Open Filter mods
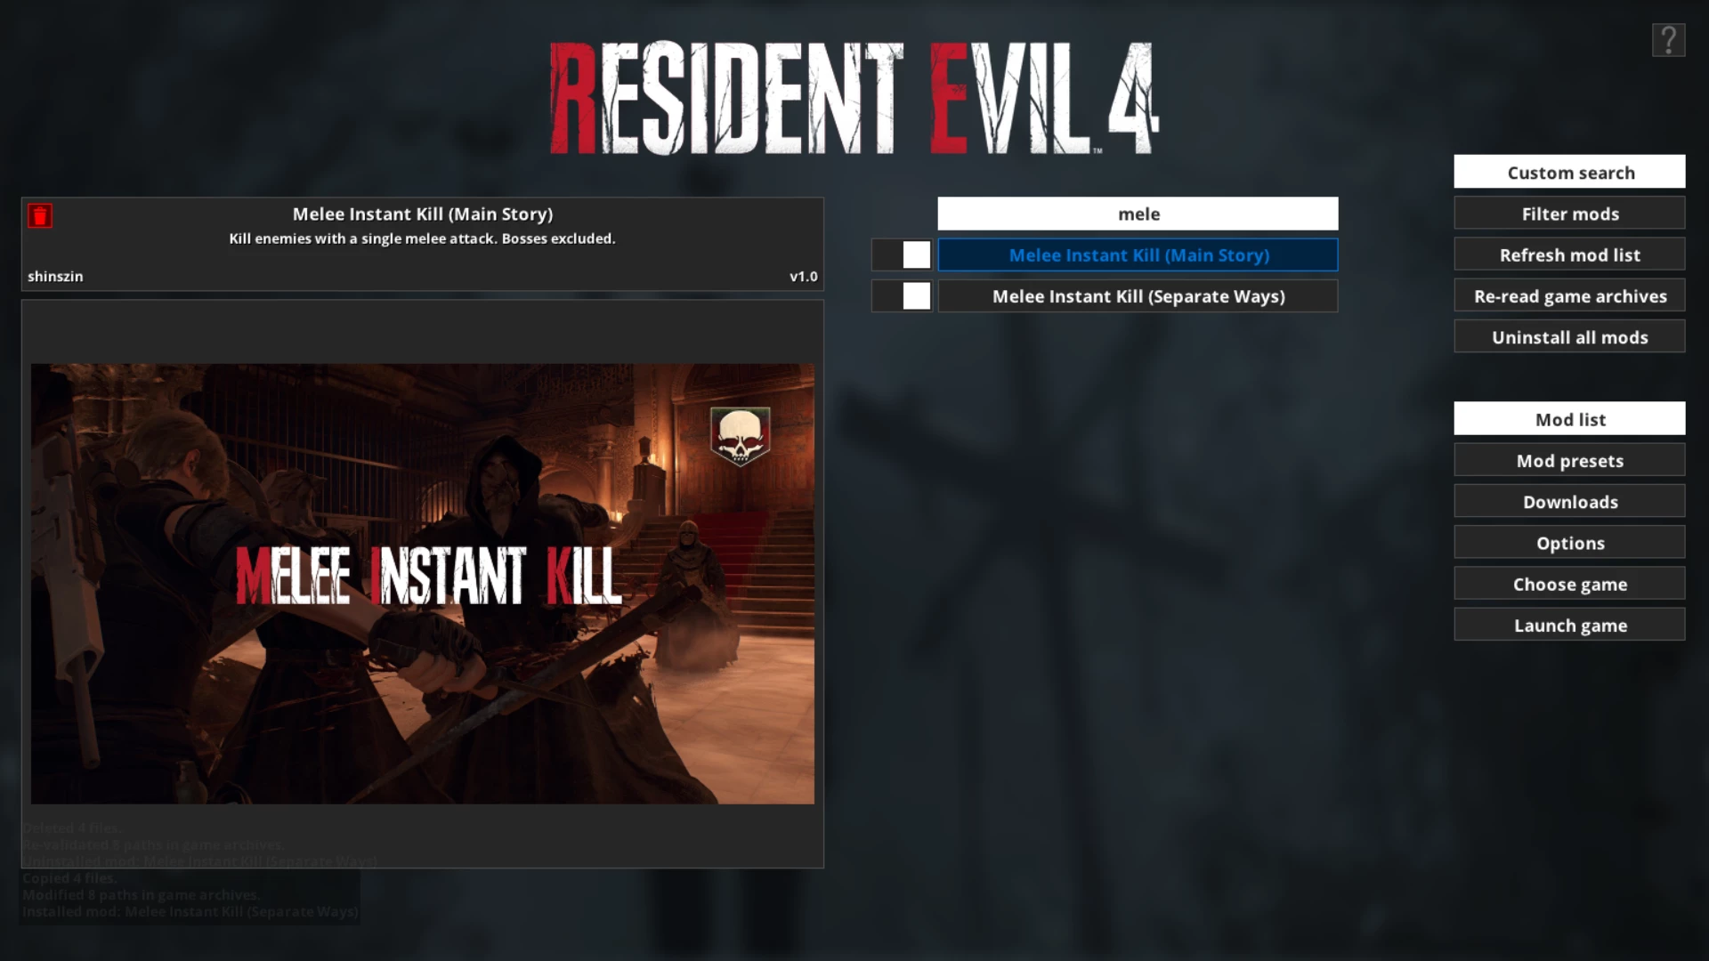 point(1569,214)
